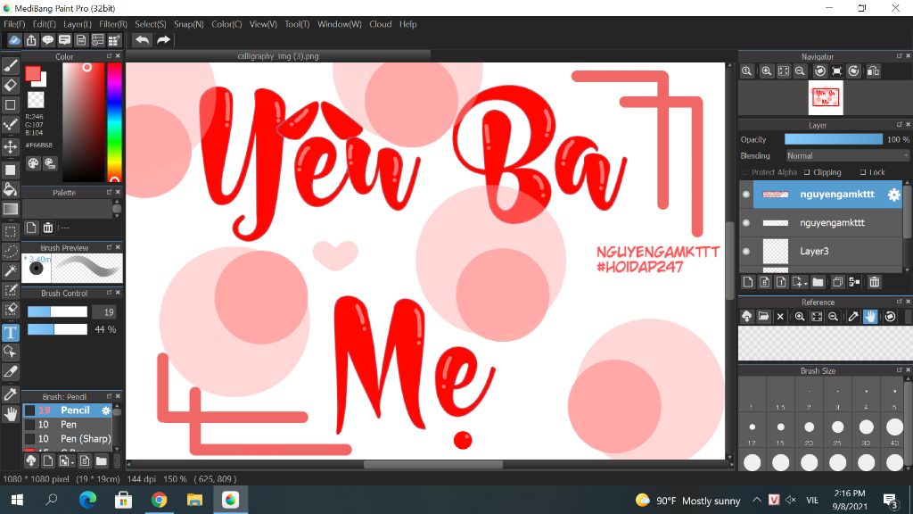Viewport: 913px width, 514px height.
Task: Select the rectangular Select tool
Action: tap(11, 231)
